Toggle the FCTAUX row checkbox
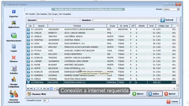 28,51
